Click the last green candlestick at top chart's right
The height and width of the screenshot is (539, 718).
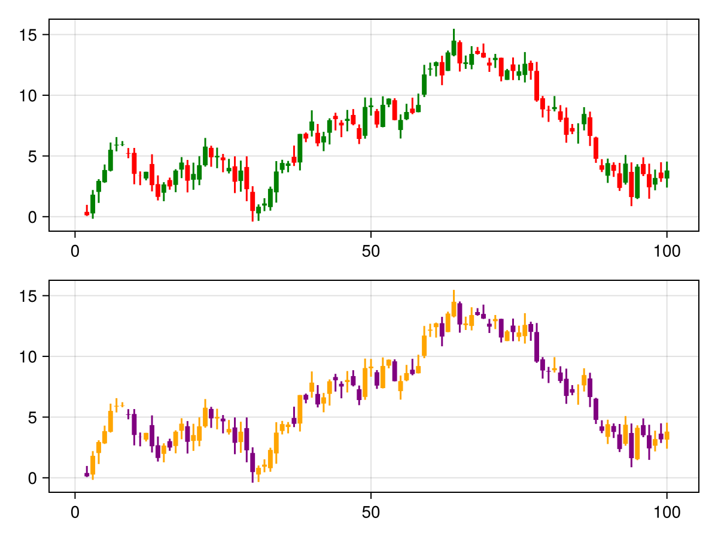click(667, 174)
